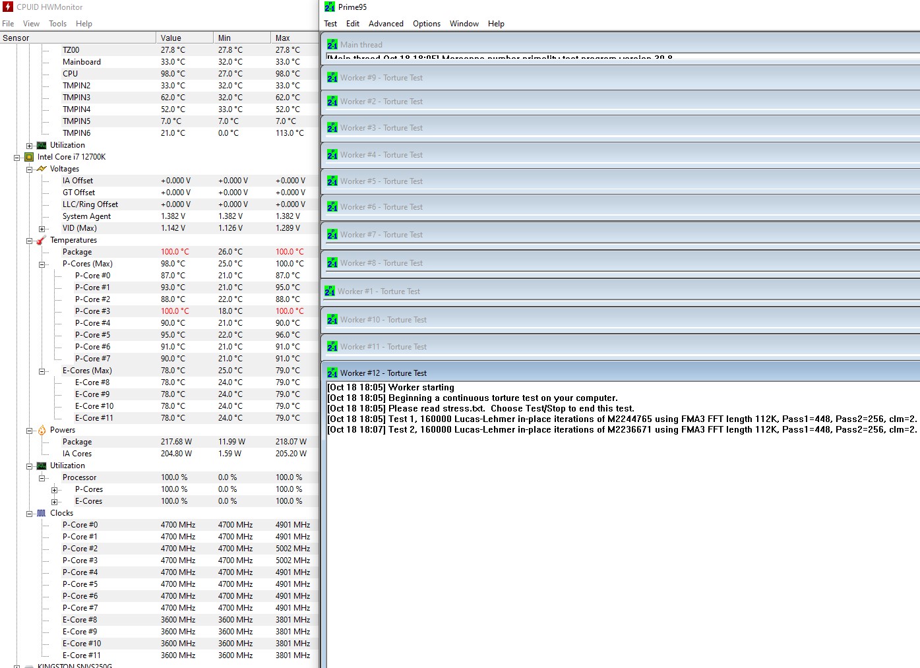The image size is (920, 668).
Task: Click the Clocks waveform icon
Action: tap(42, 513)
